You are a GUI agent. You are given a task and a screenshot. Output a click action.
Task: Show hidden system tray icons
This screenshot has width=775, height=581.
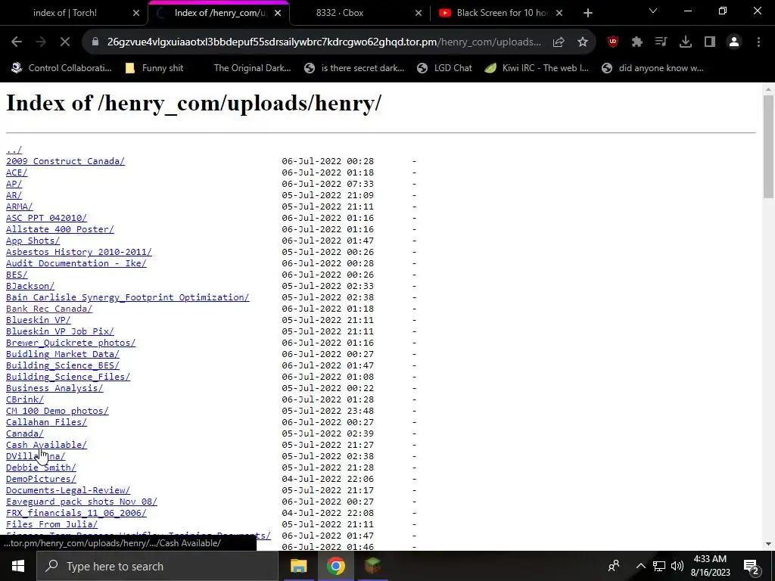tap(640, 566)
